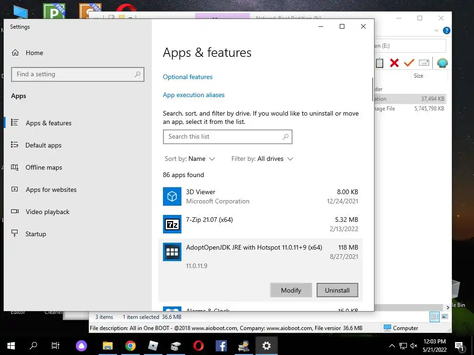Click the red X delete icon in Explorer
This screenshot has height=355, width=474.
[394, 63]
